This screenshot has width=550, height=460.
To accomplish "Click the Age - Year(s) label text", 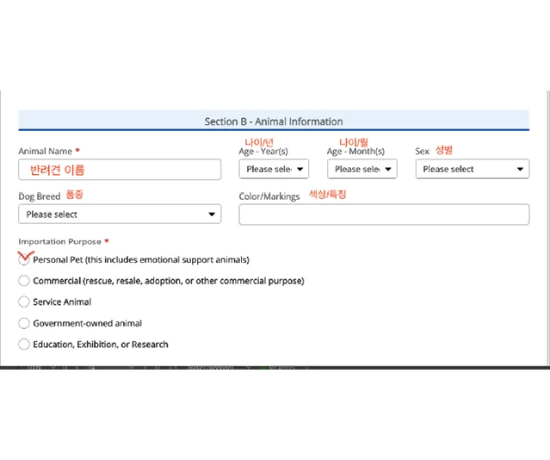I will [x=263, y=152].
